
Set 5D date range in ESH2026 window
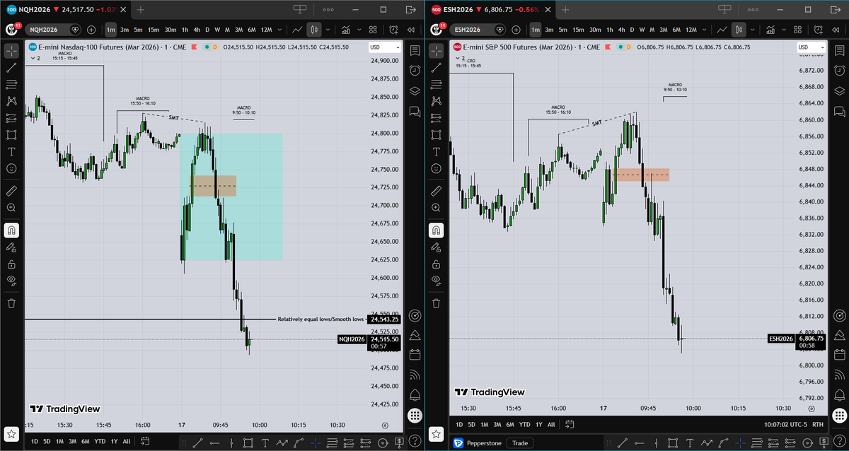click(x=470, y=425)
